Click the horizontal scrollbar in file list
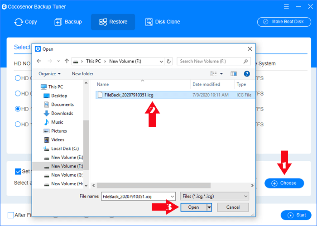This screenshot has height=226, width=317. pos(154,185)
